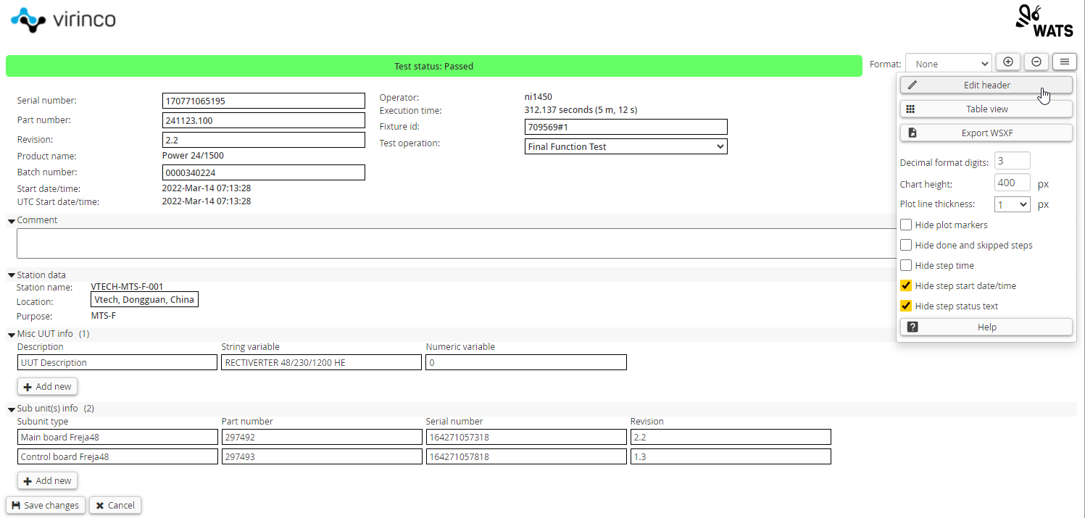Add new Sub unit row
This screenshot has height=518, width=1085.
click(x=47, y=480)
